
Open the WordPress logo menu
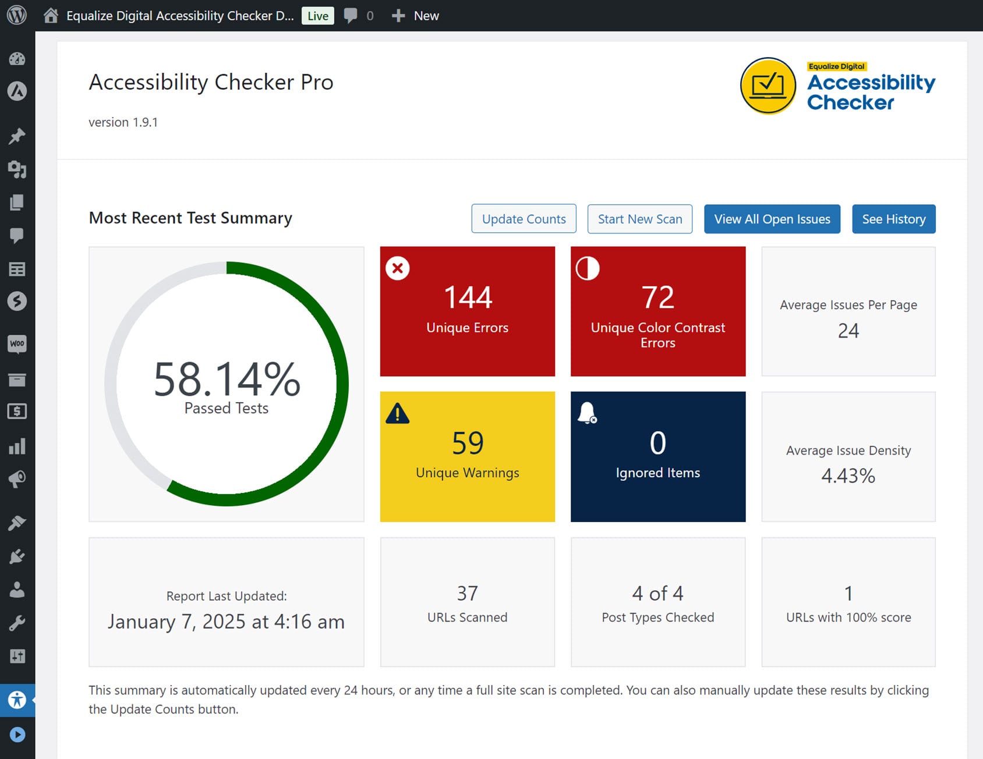17,15
